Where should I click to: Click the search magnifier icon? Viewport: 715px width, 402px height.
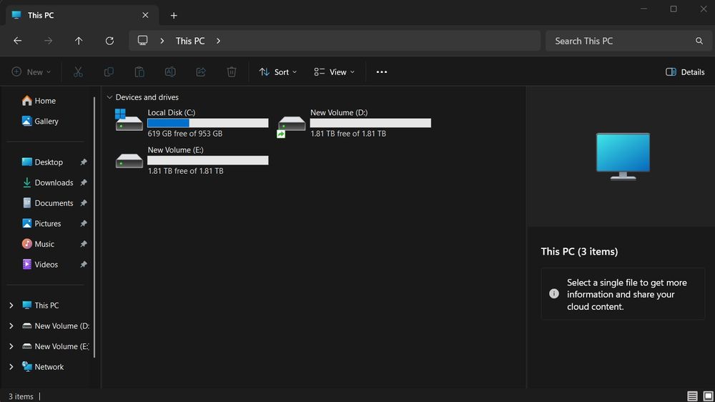[699, 41]
